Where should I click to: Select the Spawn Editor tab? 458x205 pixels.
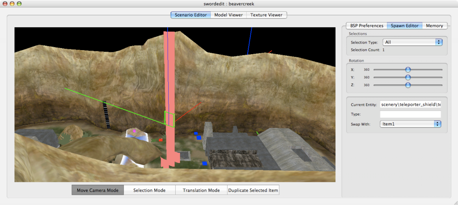[404, 26]
